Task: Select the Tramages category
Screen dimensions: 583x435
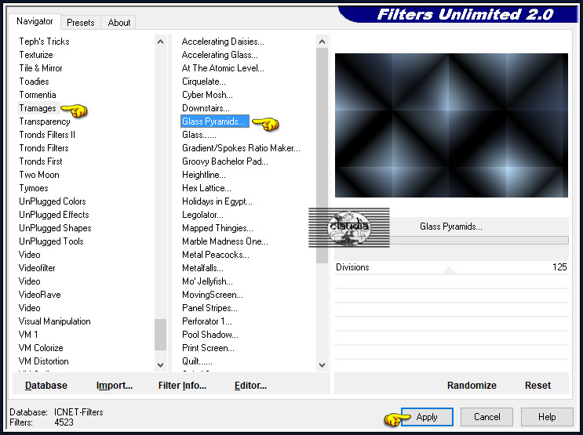Action: click(x=38, y=108)
